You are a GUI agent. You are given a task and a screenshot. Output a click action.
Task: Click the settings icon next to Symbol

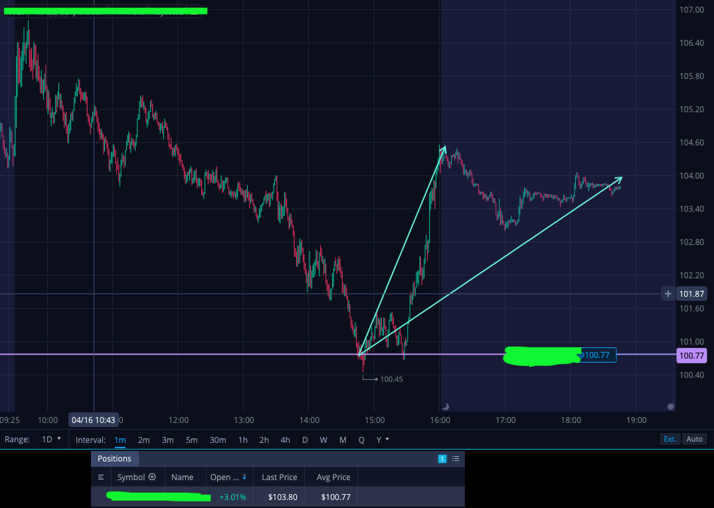pyautogui.click(x=152, y=477)
